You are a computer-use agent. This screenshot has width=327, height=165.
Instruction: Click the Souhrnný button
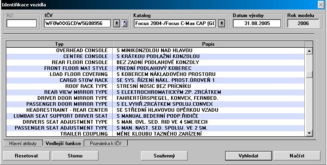click(x=164, y=155)
